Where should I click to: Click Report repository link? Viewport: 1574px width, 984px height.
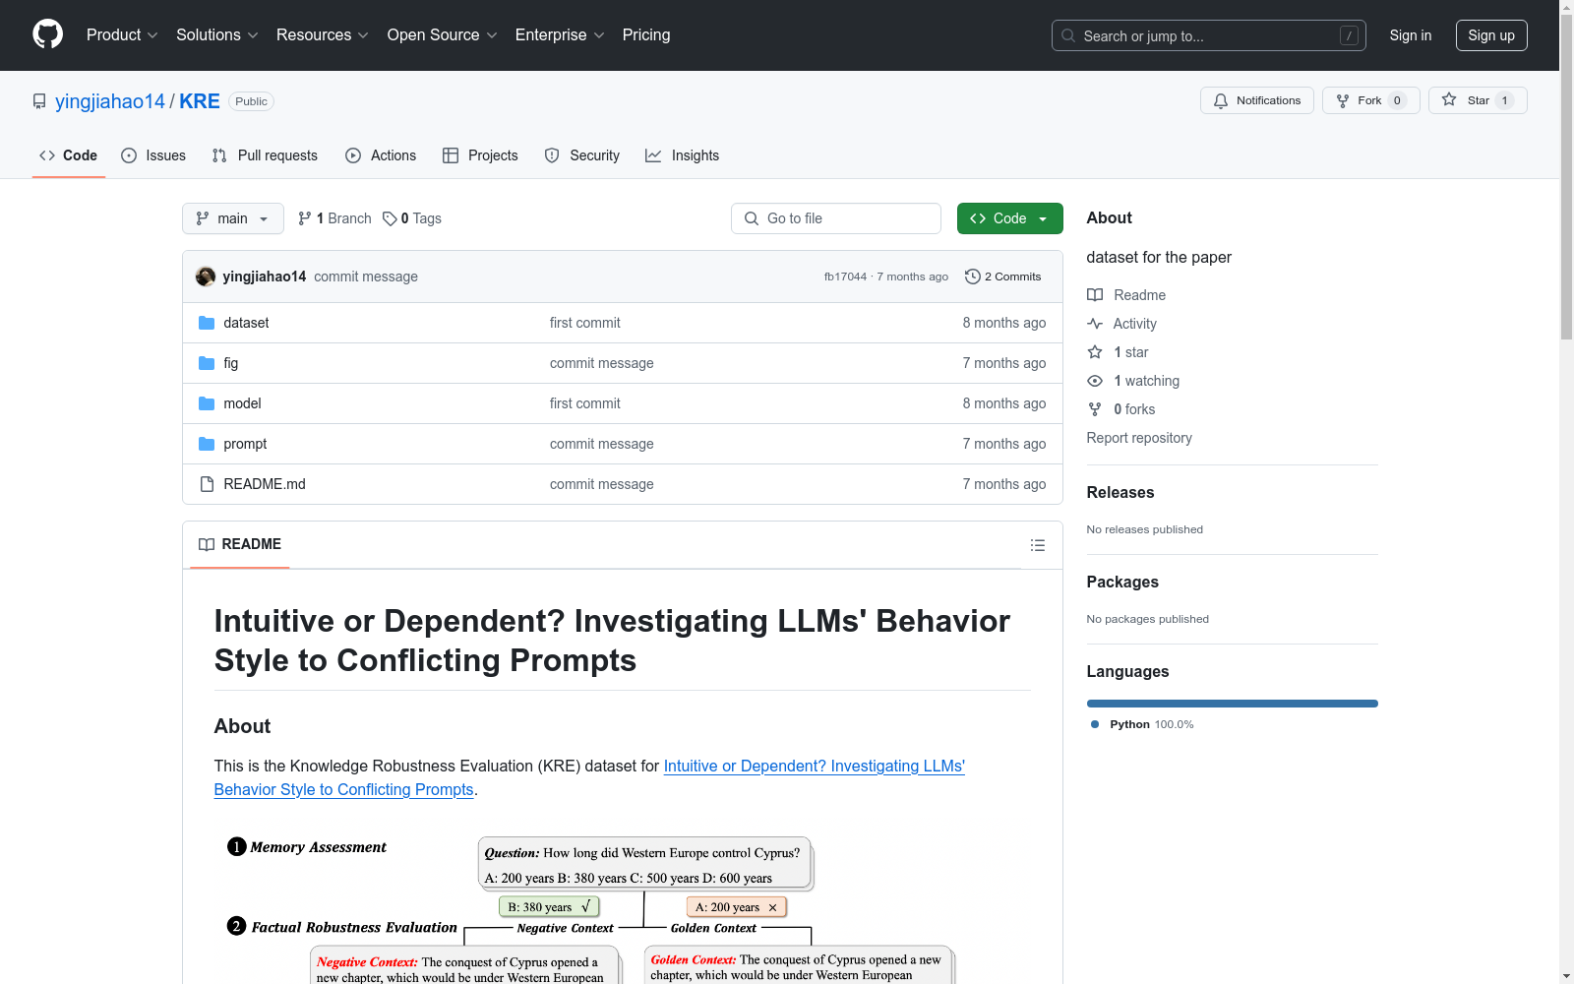coord(1139,438)
